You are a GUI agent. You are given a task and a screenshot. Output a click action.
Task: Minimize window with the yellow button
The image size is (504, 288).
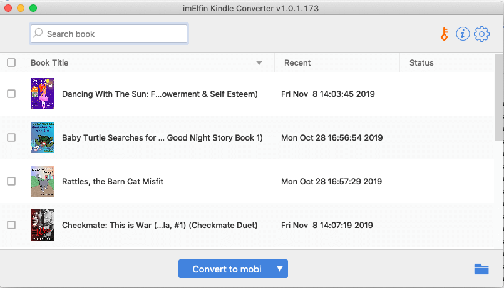[21, 8]
